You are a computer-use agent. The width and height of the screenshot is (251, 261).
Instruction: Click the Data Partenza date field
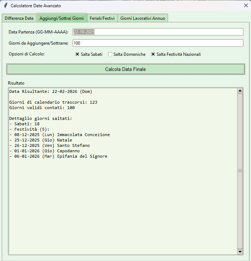158,32
